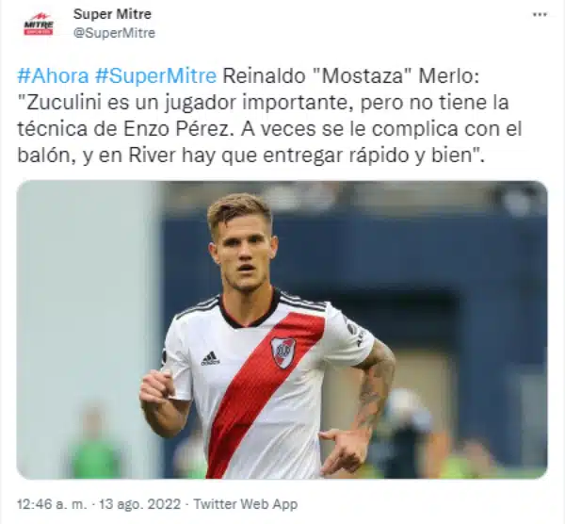This screenshot has height=524, width=565.
Task: Click the 13 ago. 2022 date
Action: click(139, 504)
